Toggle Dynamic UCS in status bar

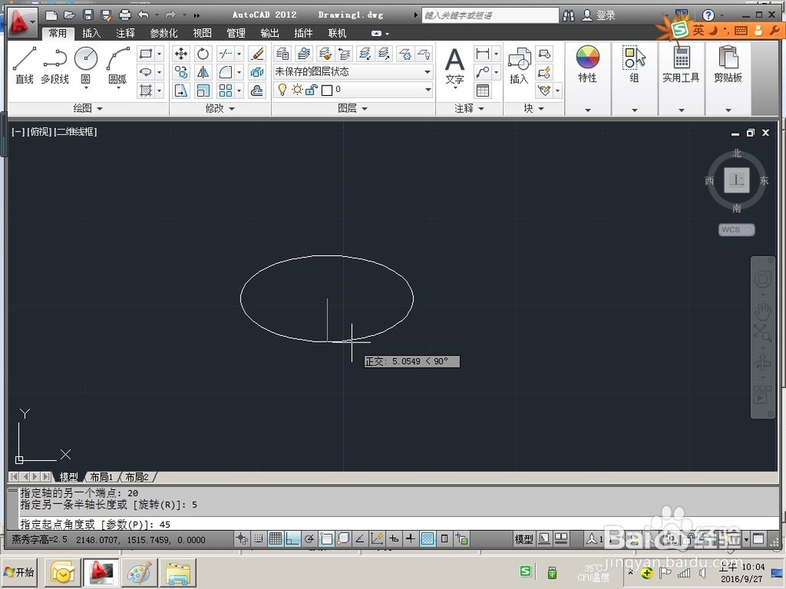(x=376, y=539)
